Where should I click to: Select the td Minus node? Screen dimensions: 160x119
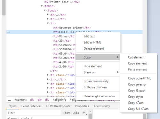tap(64, 36)
